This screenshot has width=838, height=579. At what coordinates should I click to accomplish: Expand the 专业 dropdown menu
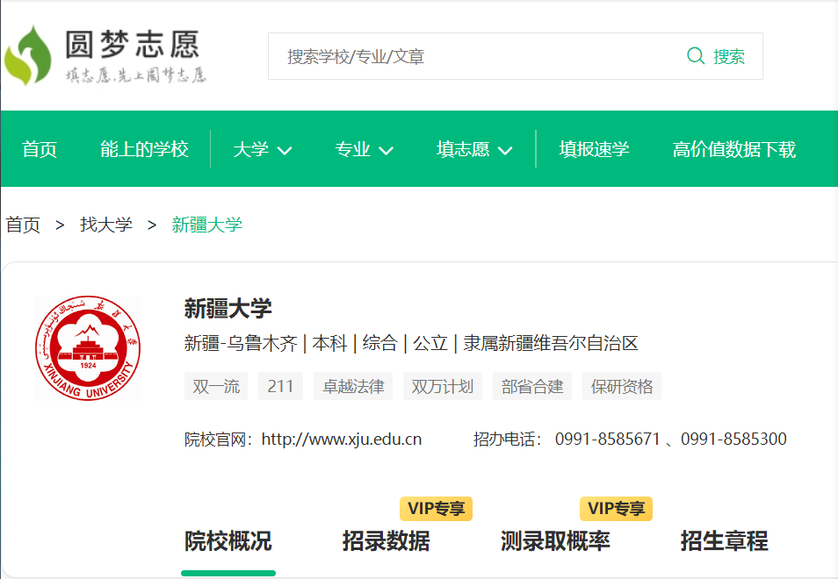click(364, 149)
